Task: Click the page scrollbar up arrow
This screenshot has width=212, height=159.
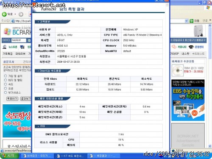Action: [210, 26]
